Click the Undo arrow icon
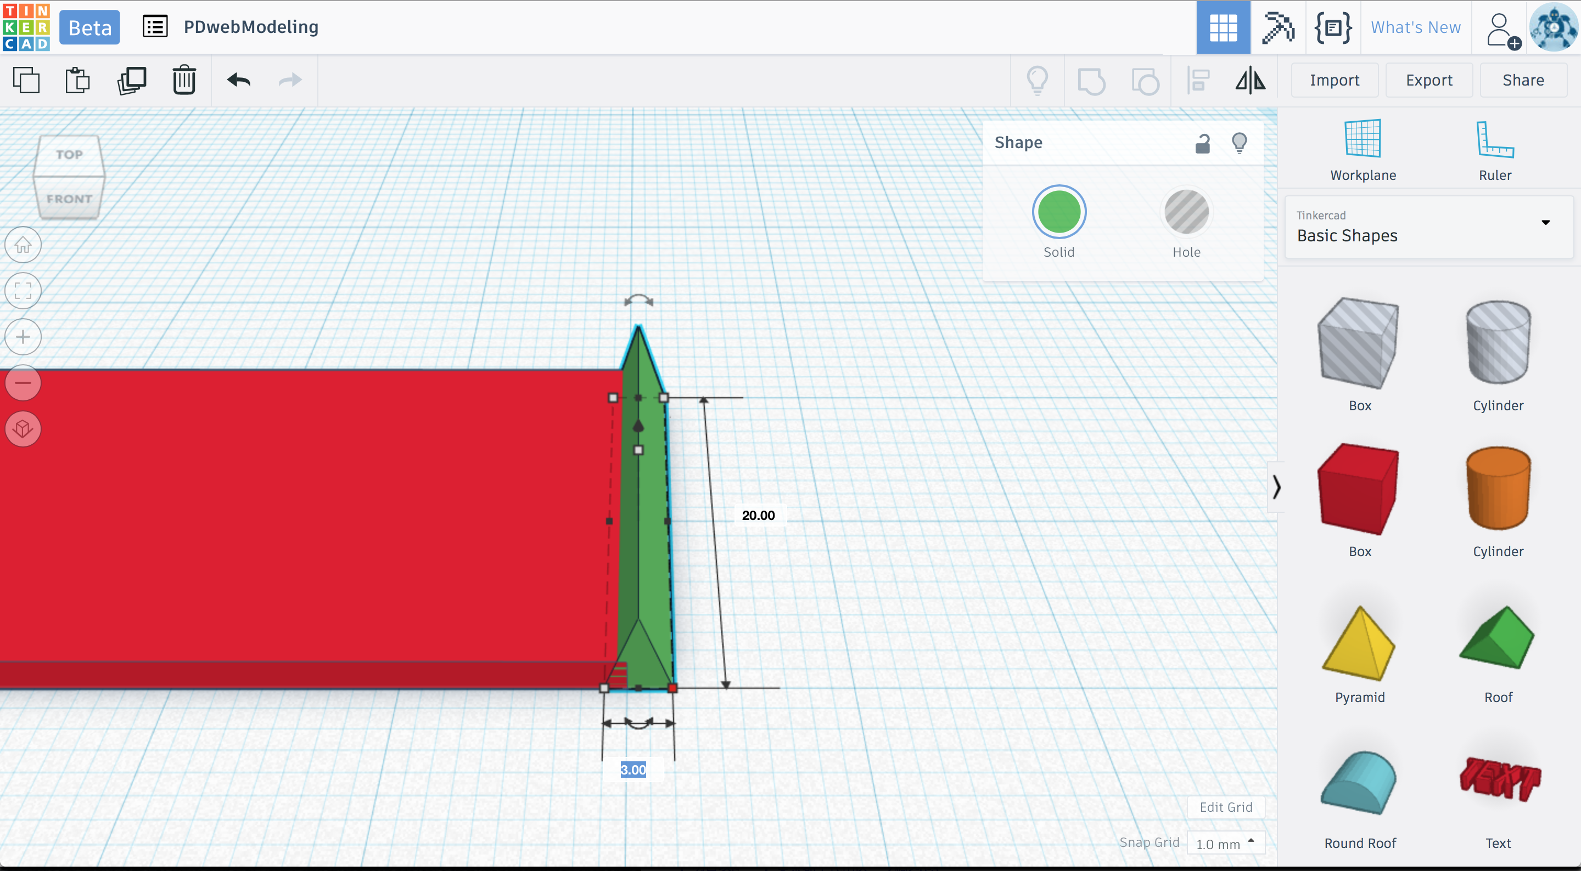The width and height of the screenshot is (1581, 871). click(239, 80)
